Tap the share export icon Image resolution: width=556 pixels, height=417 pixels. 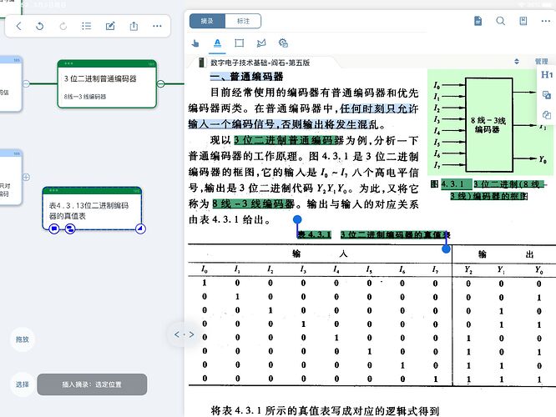[x=134, y=26]
